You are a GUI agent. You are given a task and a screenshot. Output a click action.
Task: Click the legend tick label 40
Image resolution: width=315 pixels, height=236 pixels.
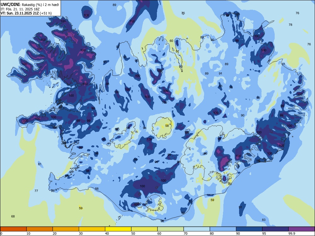tap(107, 233)
